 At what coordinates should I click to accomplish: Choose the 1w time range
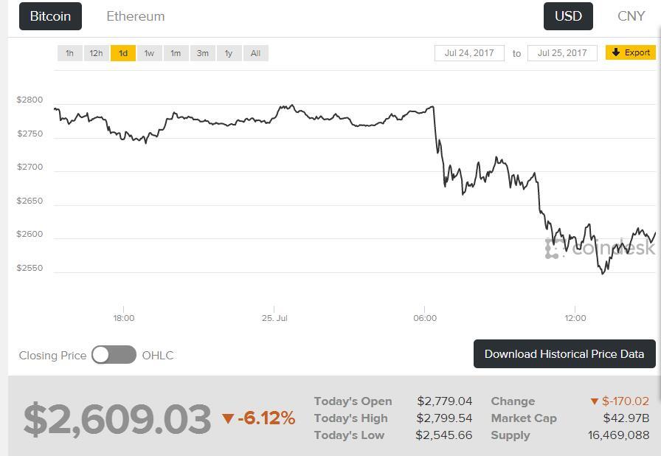pos(149,53)
